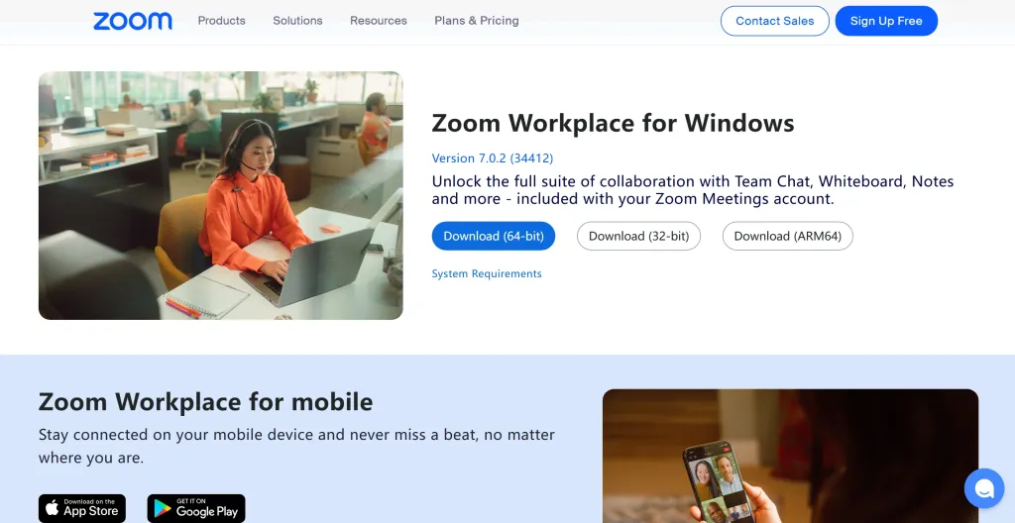The width and height of the screenshot is (1015, 523).
Task: Click the Sign Up Free button
Action: pos(886,21)
